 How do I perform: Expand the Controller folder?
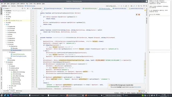coord(6,30)
